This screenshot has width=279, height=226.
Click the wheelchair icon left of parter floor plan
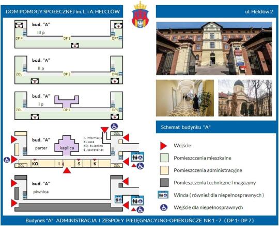tap(7, 160)
